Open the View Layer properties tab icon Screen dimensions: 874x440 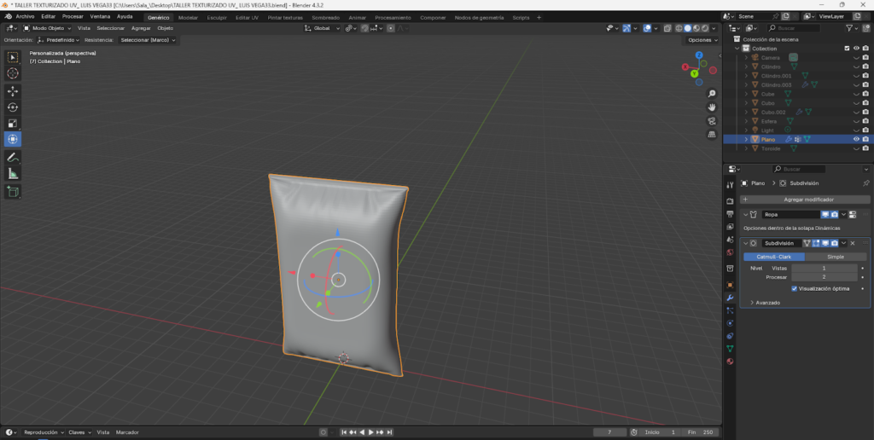730,227
